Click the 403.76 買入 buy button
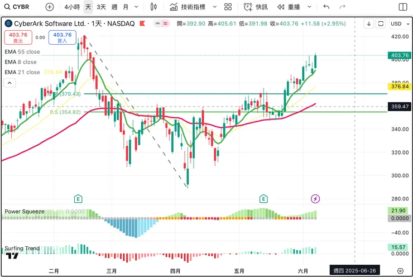This screenshot has height=277, width=413. tap(63, 37)
